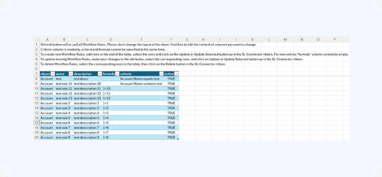382x177 pixels.
Task: Click the 'To create new Workflow Rules' instruction row
Action: tap(194, 54)
